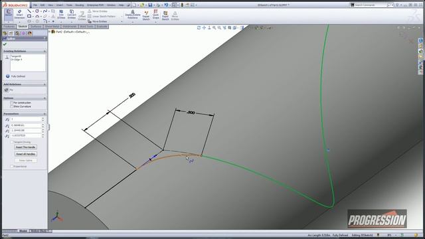Click the Rebuild traffic light icon
This screenshot has height=239, width=425.
182,5
